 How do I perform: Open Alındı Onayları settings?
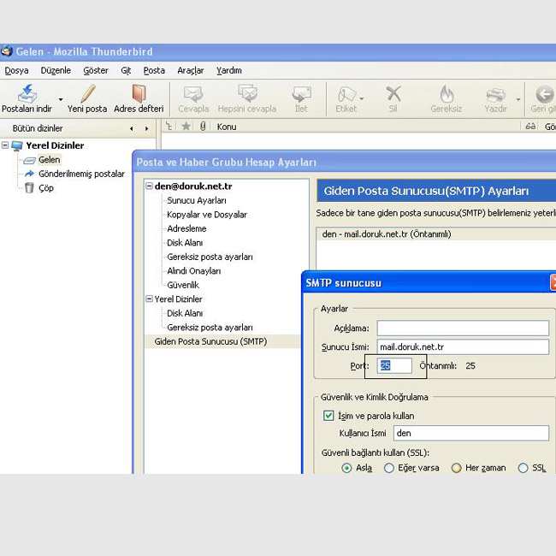coord(193,271)
